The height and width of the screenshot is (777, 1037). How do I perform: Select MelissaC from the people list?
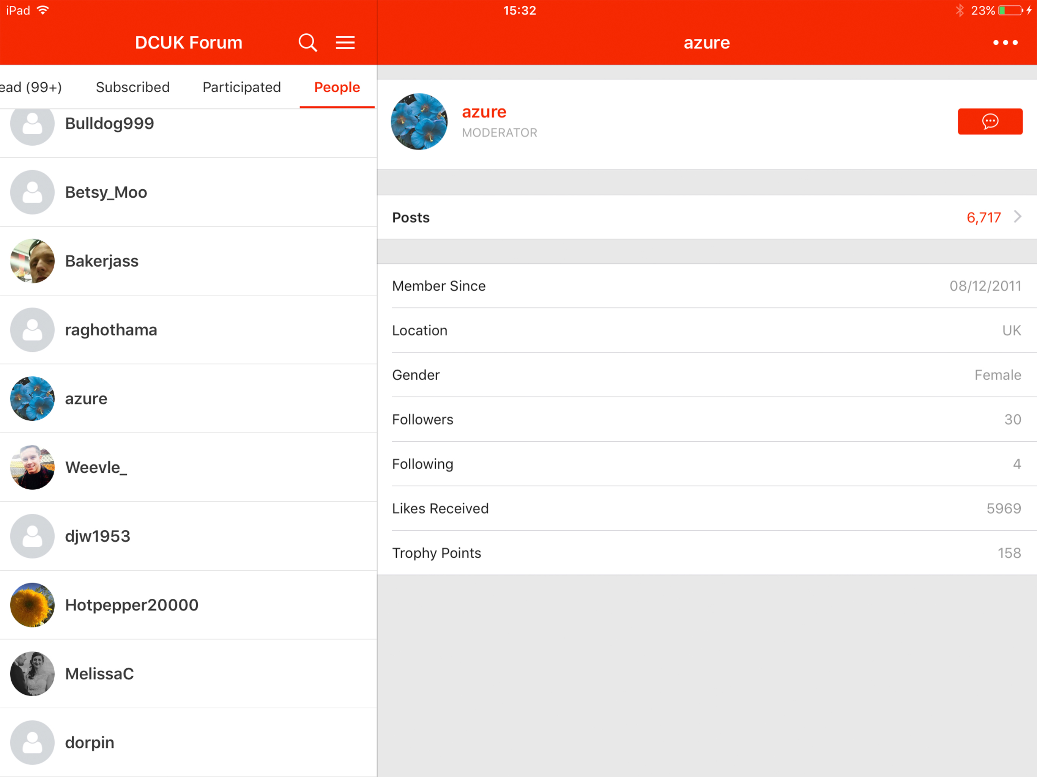click(x=99, y=673)
